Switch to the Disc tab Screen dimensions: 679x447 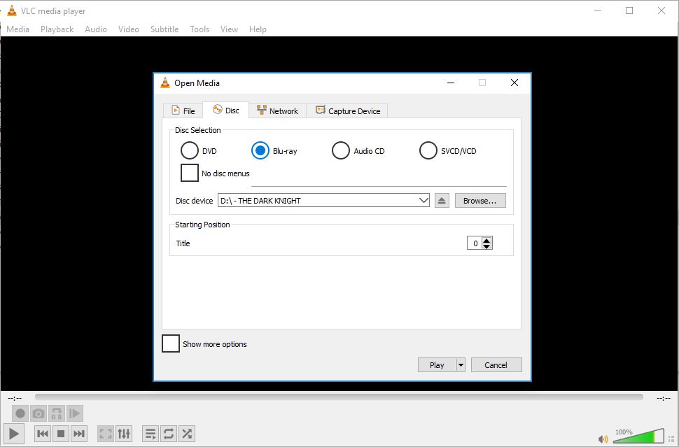coord(225,111)
